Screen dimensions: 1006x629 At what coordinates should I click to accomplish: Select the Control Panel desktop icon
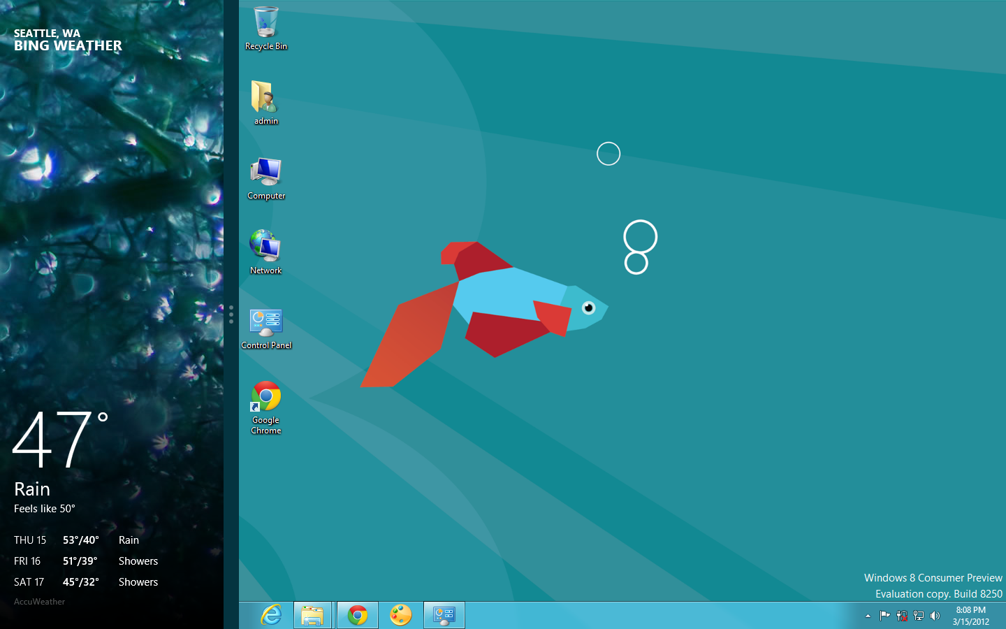pyautogui.click(x=266, y=328)
